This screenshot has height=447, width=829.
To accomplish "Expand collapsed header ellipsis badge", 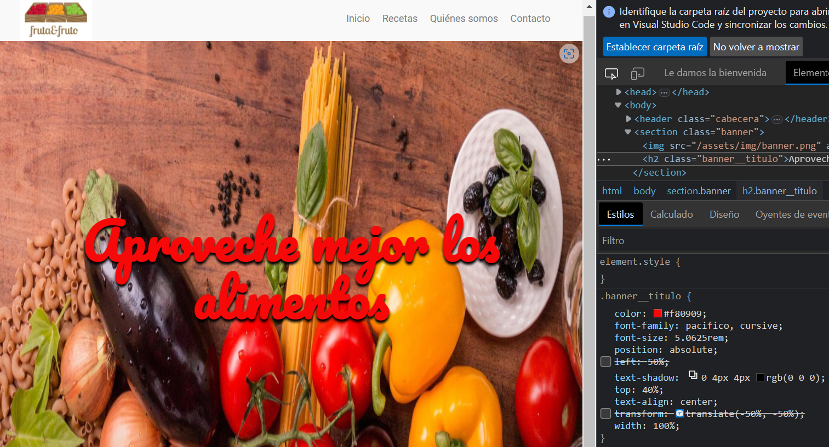I will [x=777, y=119].
